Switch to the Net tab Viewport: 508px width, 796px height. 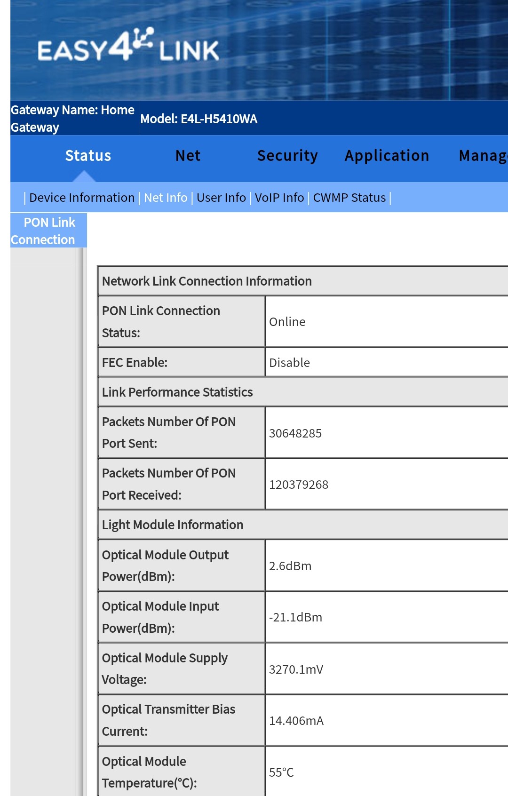coord(188,156)
